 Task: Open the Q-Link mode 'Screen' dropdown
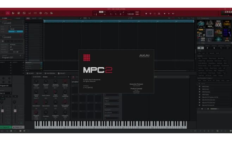[49, 77]
